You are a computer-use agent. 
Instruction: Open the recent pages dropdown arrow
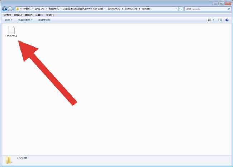[14, 9]
